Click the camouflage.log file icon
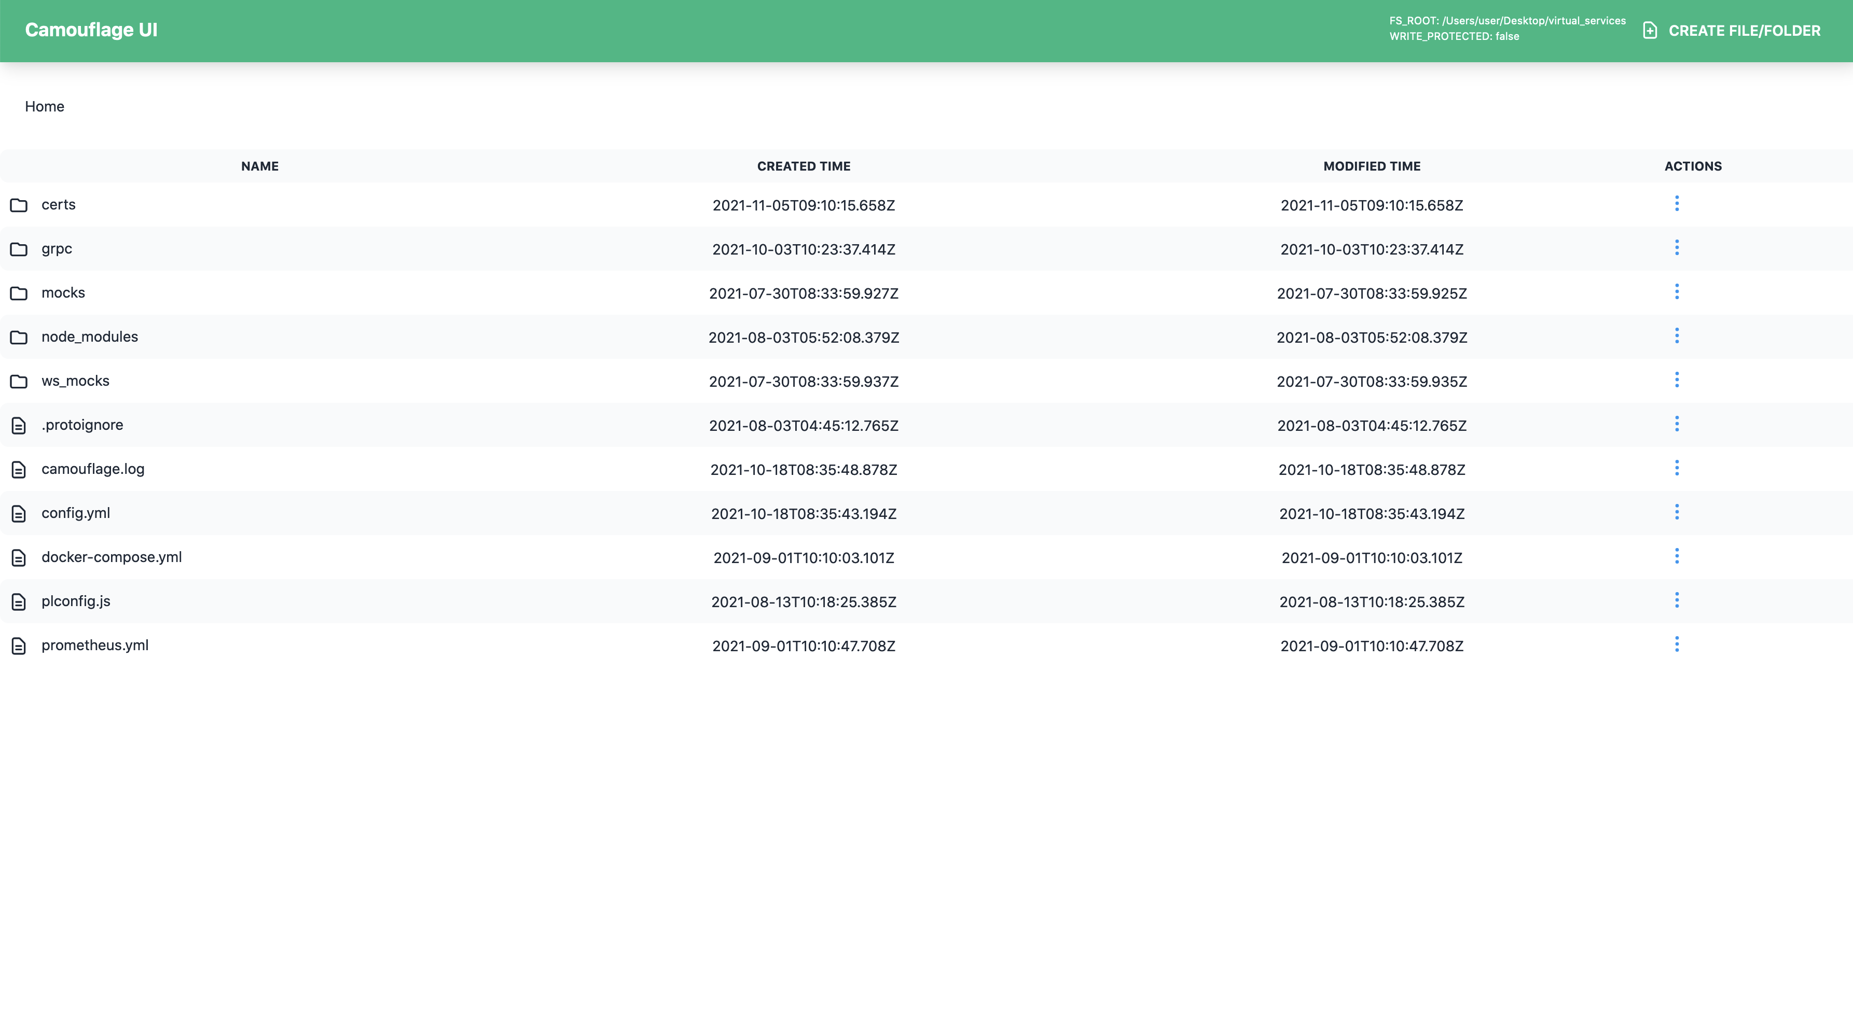The width and height of the screenshot is (1853, 1010). (19, 470)
